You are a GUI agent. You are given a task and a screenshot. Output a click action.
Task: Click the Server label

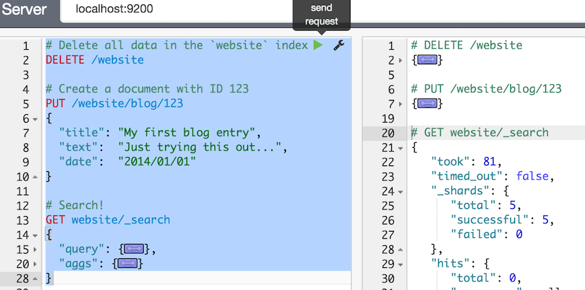click(x=24, y=9)
